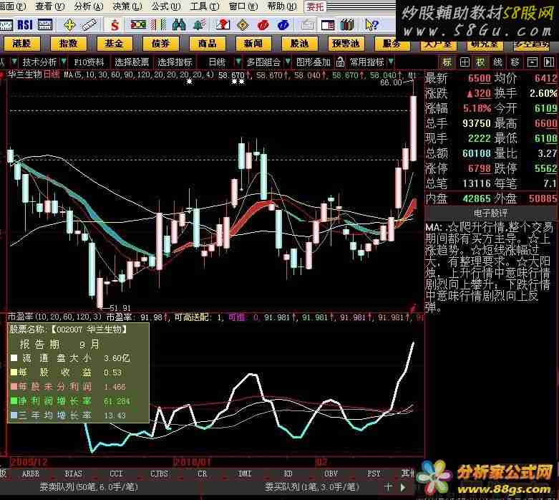
Task: Click the 新闻 yellow button
Action: point(253,44)
